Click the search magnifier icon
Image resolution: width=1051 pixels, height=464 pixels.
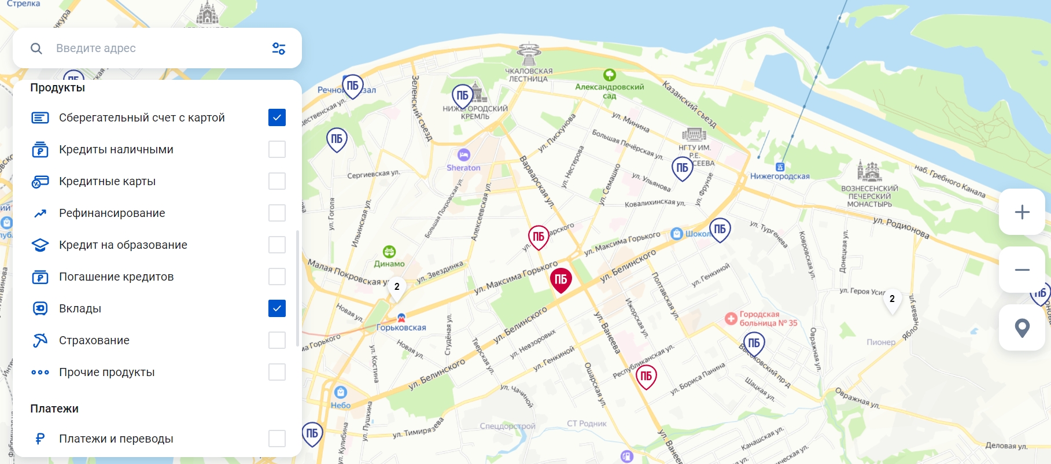pyautogui.click(x=36, y=49)
